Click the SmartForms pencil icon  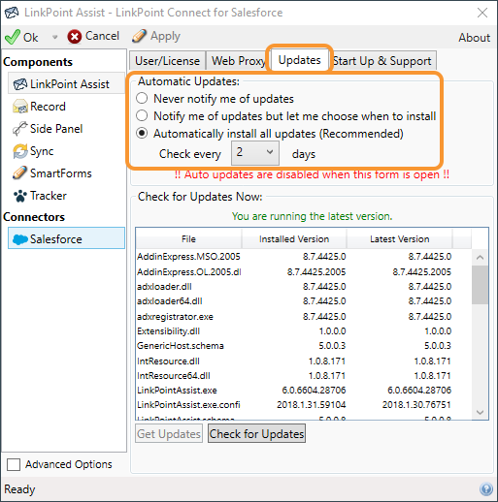20,173
